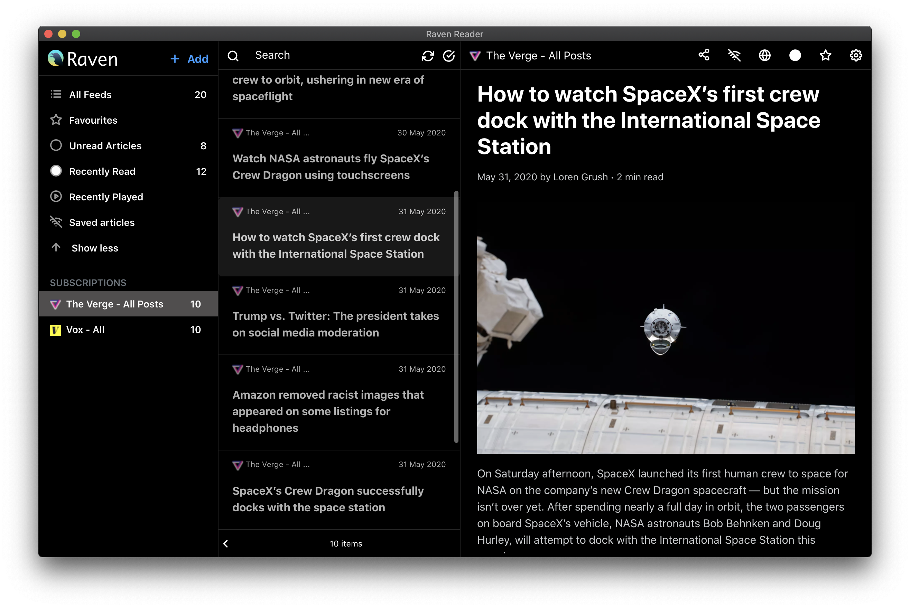910x608 pixels.
Task: Click the globe/browser view icon
Action: pyautogui.click(x=764, y=55)
